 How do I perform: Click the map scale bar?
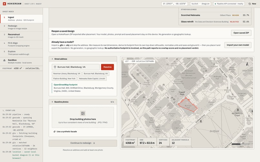click(x=240, y=144)
